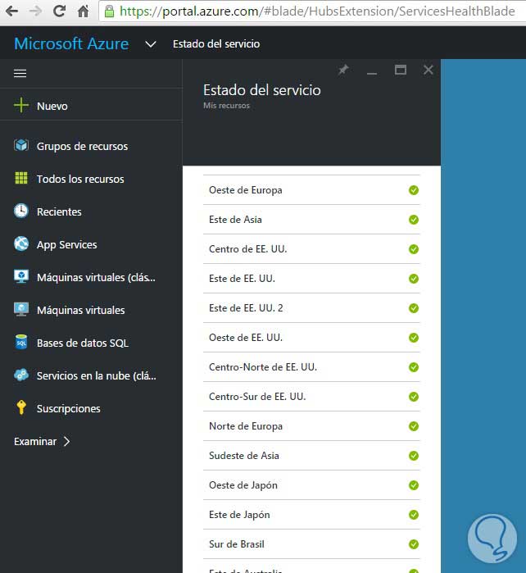Click the Nuevo plus button
The width and height of the screenshot is (526, 573).
21,106
